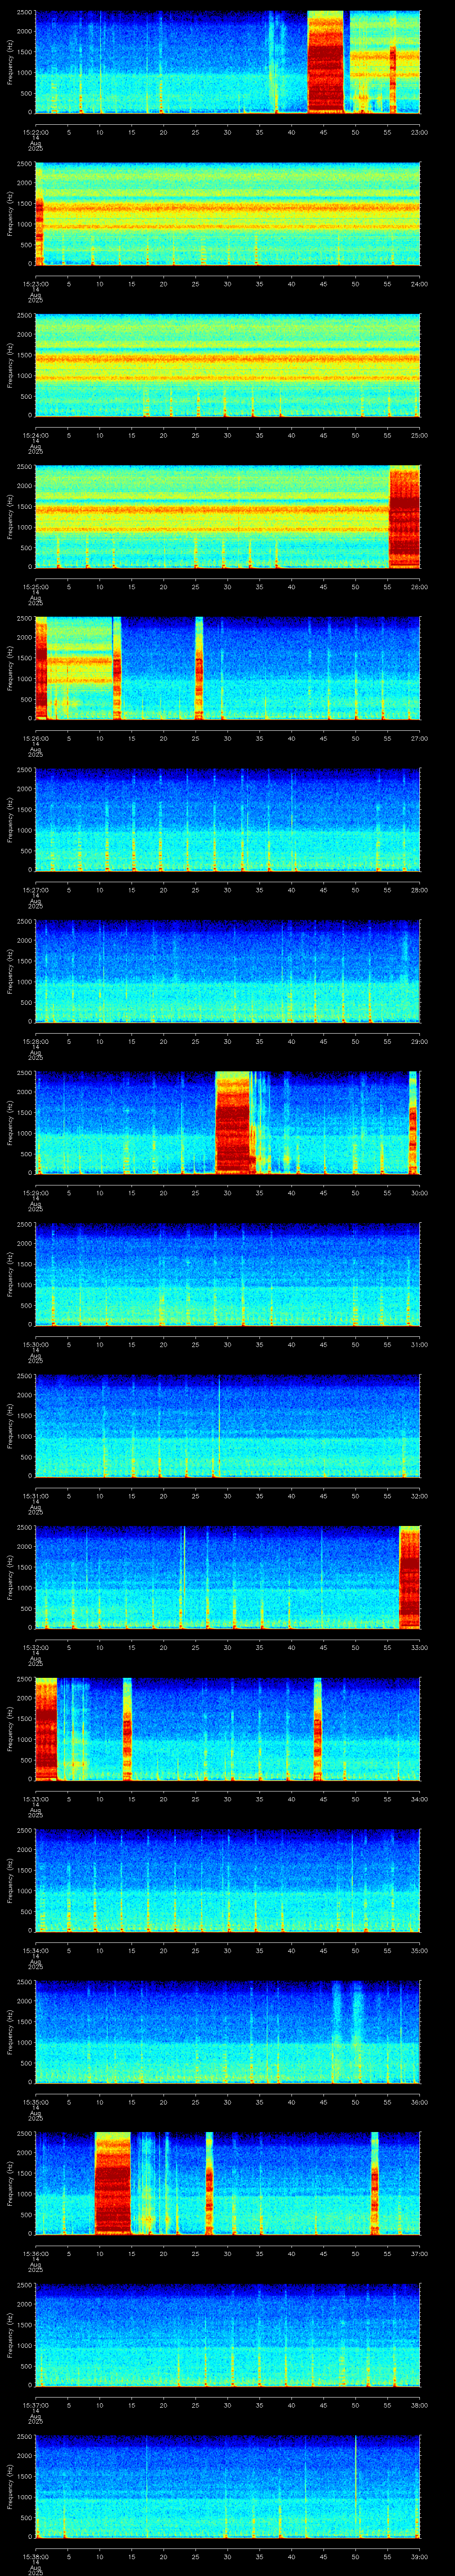Click the 27:00 end time label

(419, 738)
